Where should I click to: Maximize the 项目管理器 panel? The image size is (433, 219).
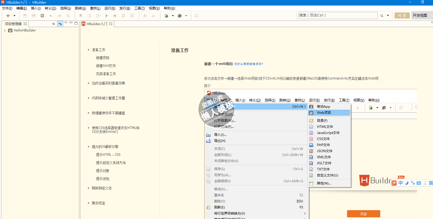(76, 23)
